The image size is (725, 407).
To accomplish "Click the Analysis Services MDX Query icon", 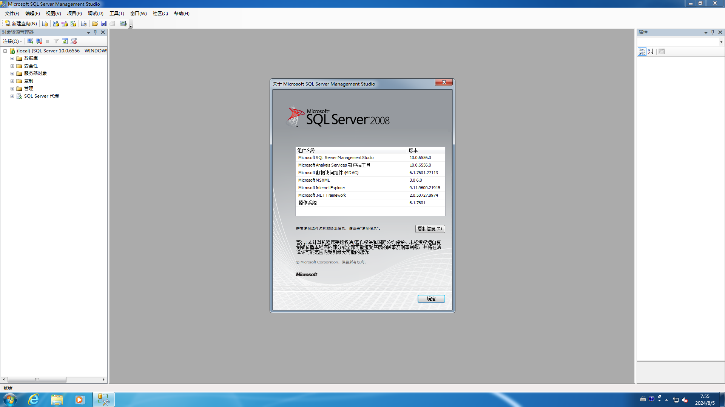I will [56, 23].
